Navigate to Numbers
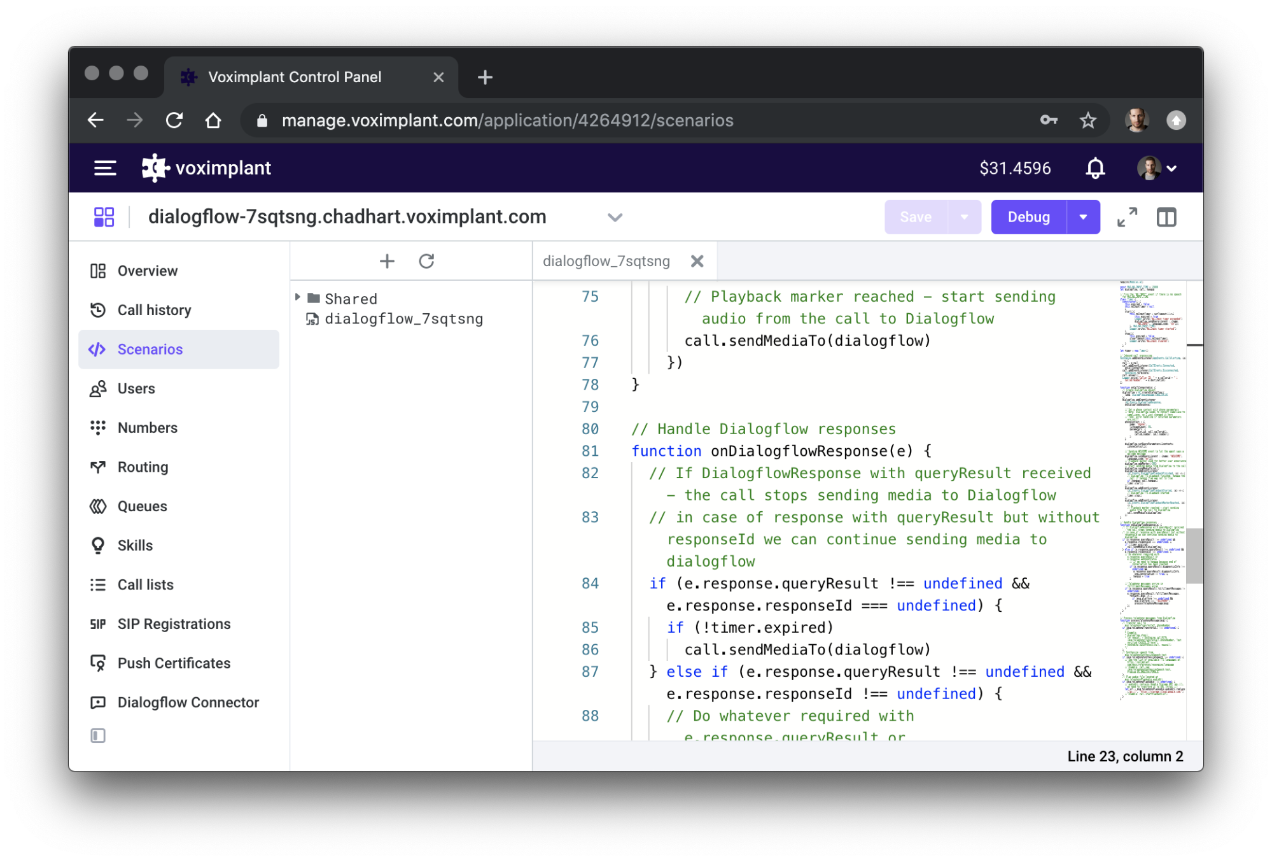 click(x=179, y=428)
